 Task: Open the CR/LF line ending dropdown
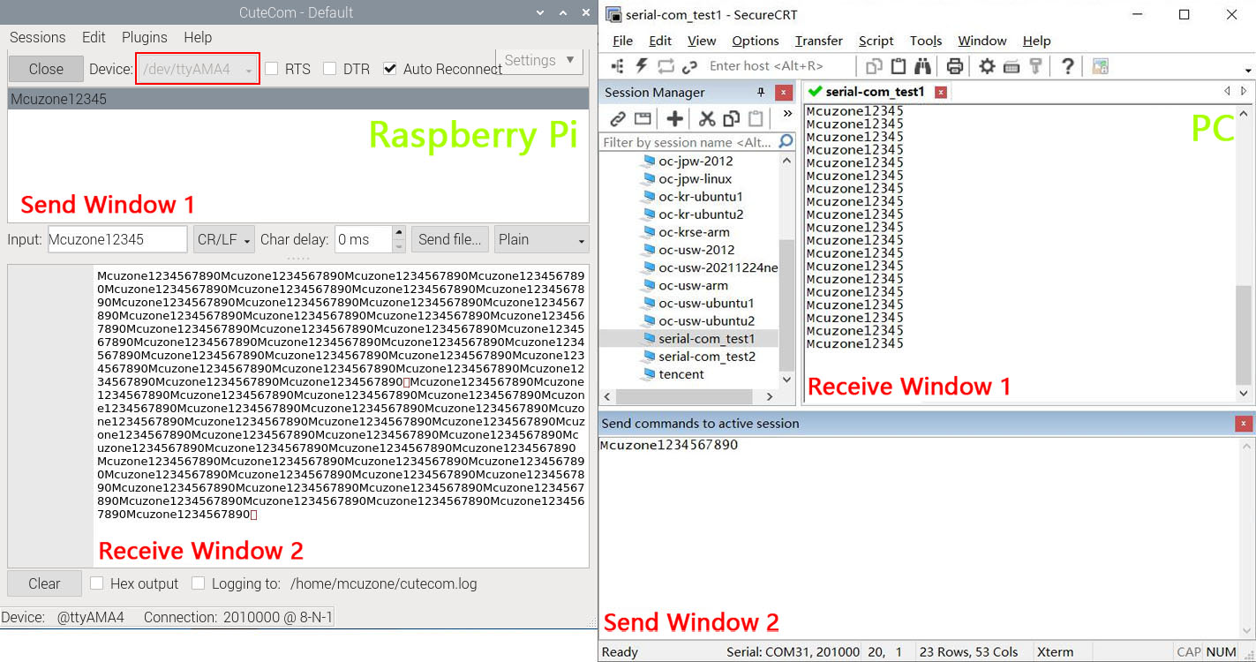(x=224, y=240)
